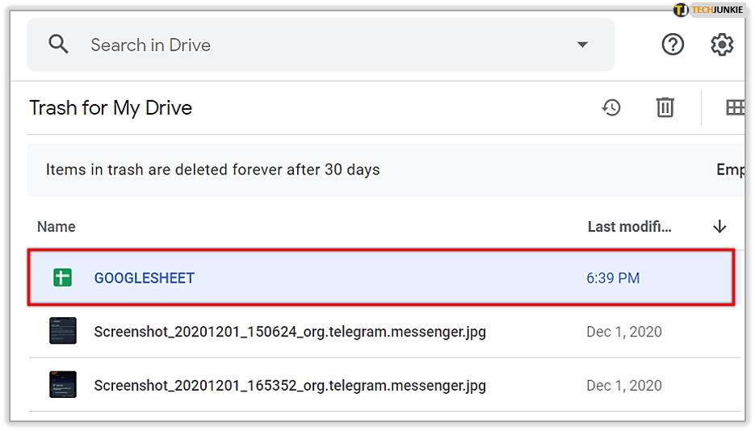Select the Screenshot_20201201_150624_org.telegram.messenger.jpg file name

[x=290, y=332]
